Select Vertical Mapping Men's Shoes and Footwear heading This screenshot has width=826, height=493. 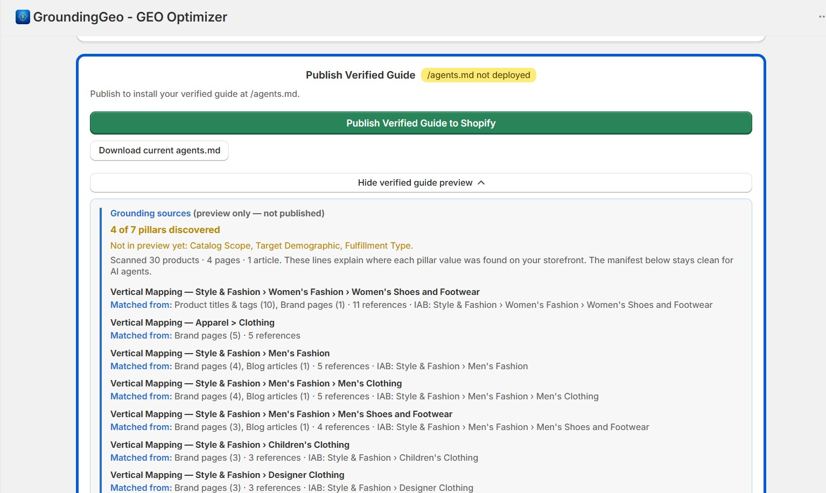281,414
